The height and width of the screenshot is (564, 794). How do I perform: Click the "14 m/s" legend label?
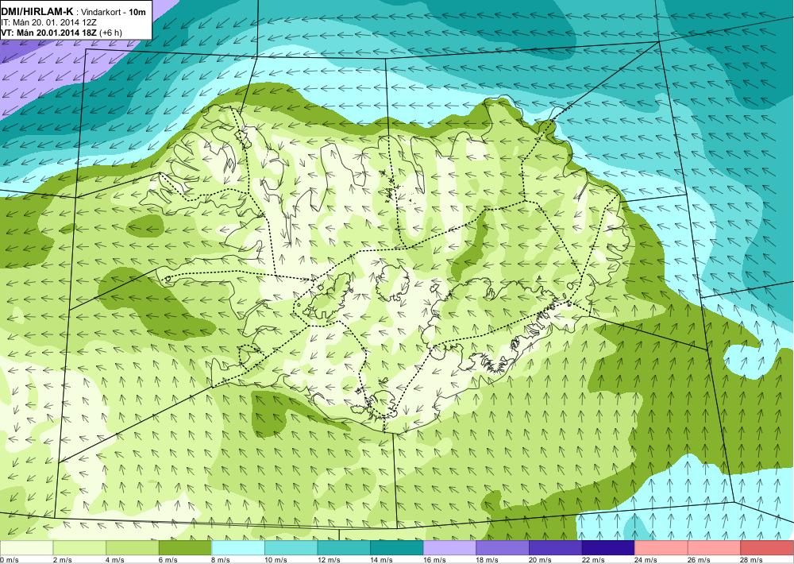[382, 560]
